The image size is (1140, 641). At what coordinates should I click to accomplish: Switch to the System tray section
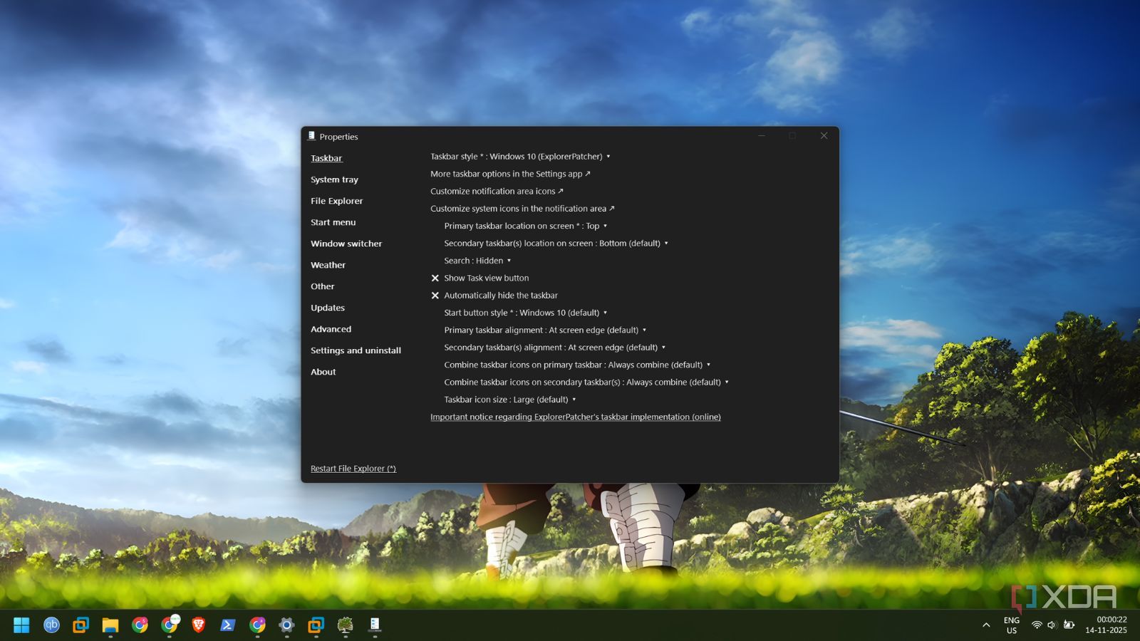[x=334, y=179]
